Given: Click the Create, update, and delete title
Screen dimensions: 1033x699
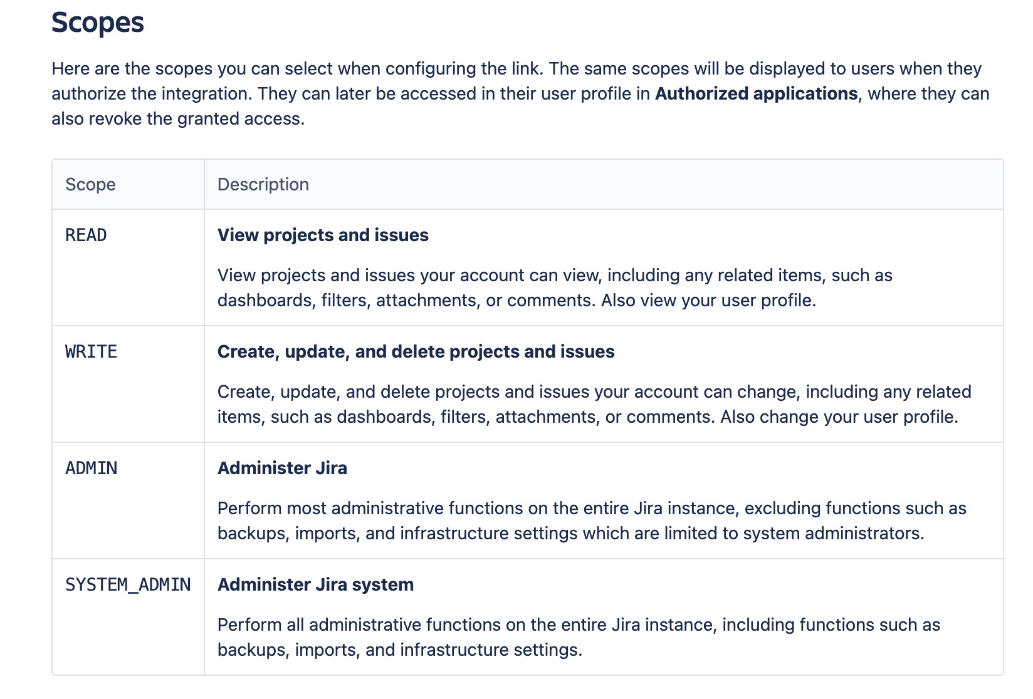Looking at the screenshot, I should coord(416,352).
